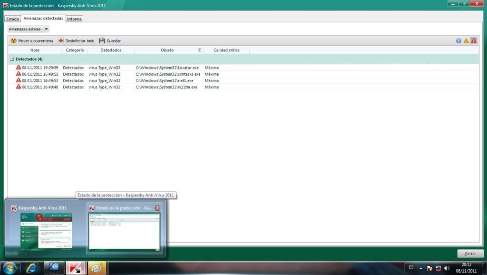Viewport: 487px width, 275px height.
Task: Toggle the red critical events filter
Action: (x=474, y=41)
